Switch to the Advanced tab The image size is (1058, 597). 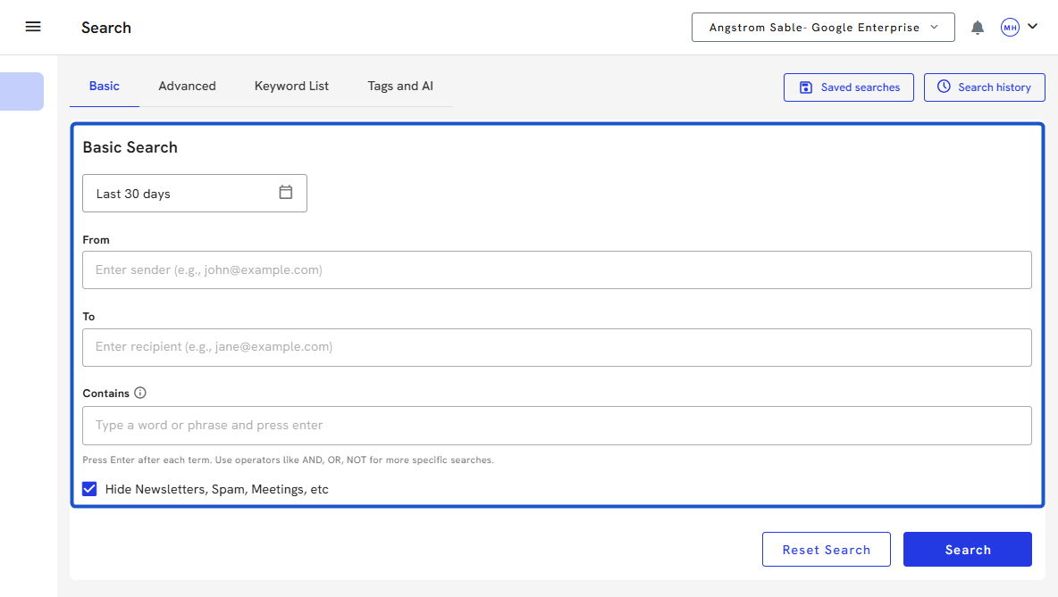[x=187, y=87]
